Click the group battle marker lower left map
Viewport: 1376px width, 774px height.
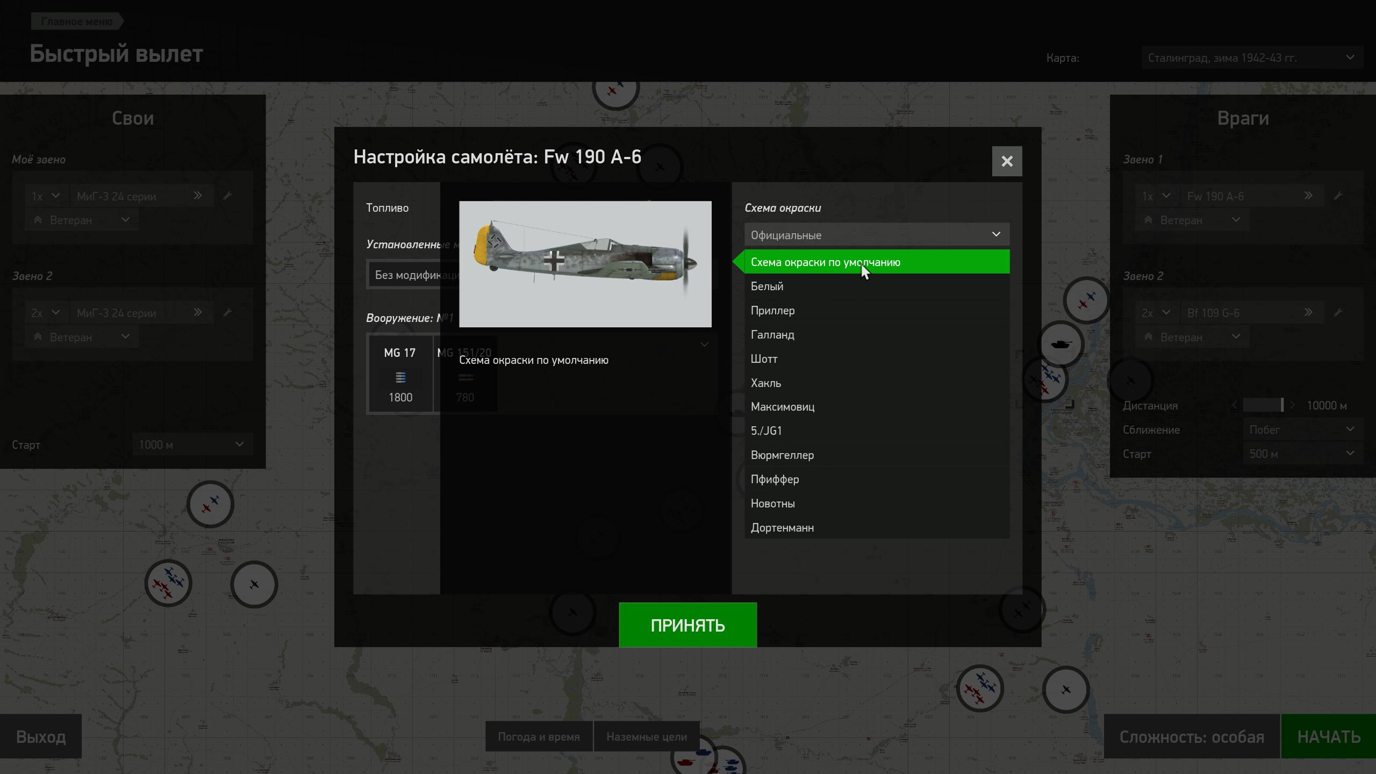(x=168, y=583)
